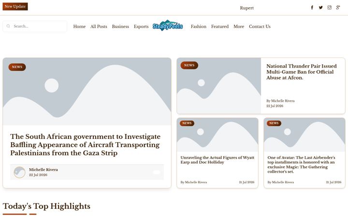Open the Fashion menu item

point(199,27)
